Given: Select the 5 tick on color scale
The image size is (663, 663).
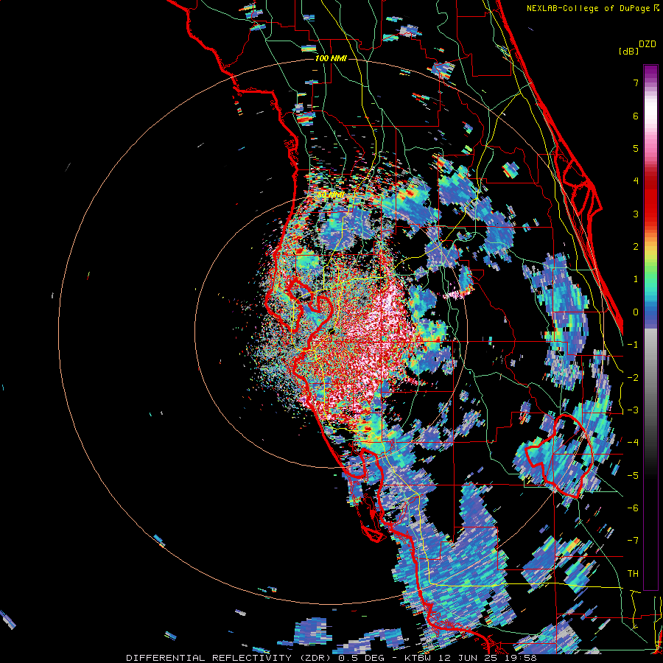Looking at the screenshot, I should coord(636,148).
